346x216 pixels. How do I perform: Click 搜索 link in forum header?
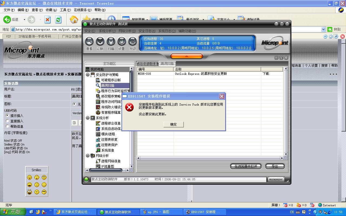click(325, 65)
